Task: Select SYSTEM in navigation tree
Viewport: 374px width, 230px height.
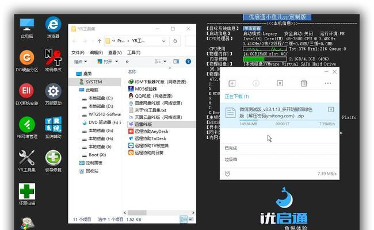Action: [x=94, y=82]
